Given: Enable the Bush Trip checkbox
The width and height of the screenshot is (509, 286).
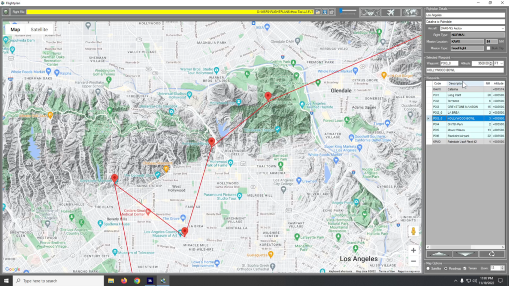Looking at the screenshot, I should tap(488, 48).
